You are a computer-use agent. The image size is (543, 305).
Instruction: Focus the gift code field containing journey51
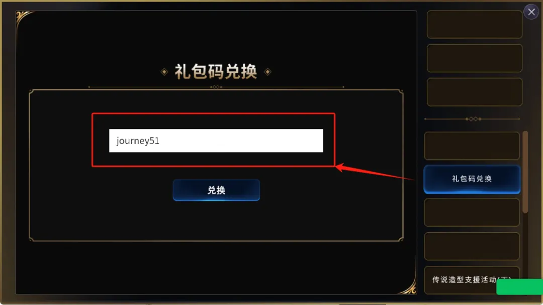coord(216,140)
